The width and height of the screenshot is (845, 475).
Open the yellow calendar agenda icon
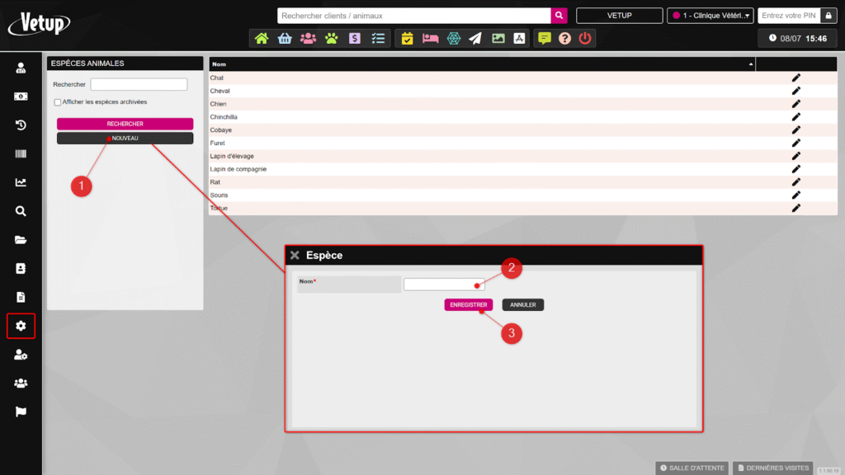coord(407,38)
